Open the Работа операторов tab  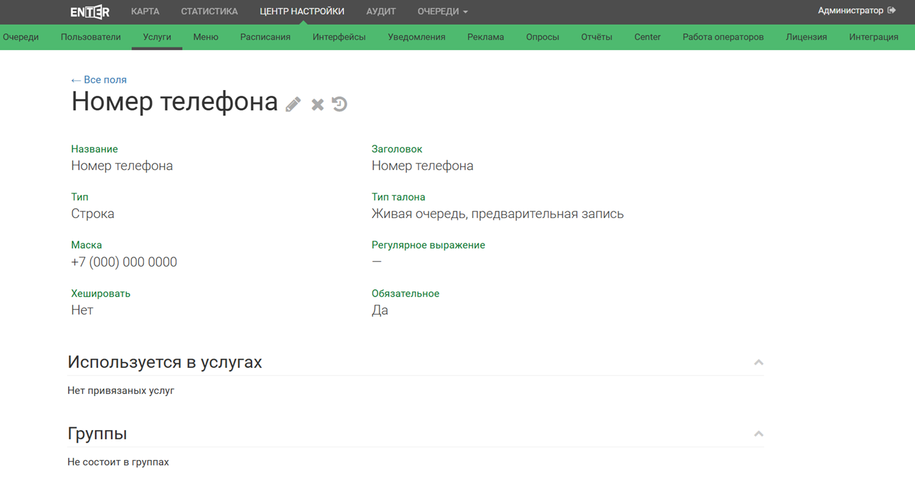click(x=723, y=37)
